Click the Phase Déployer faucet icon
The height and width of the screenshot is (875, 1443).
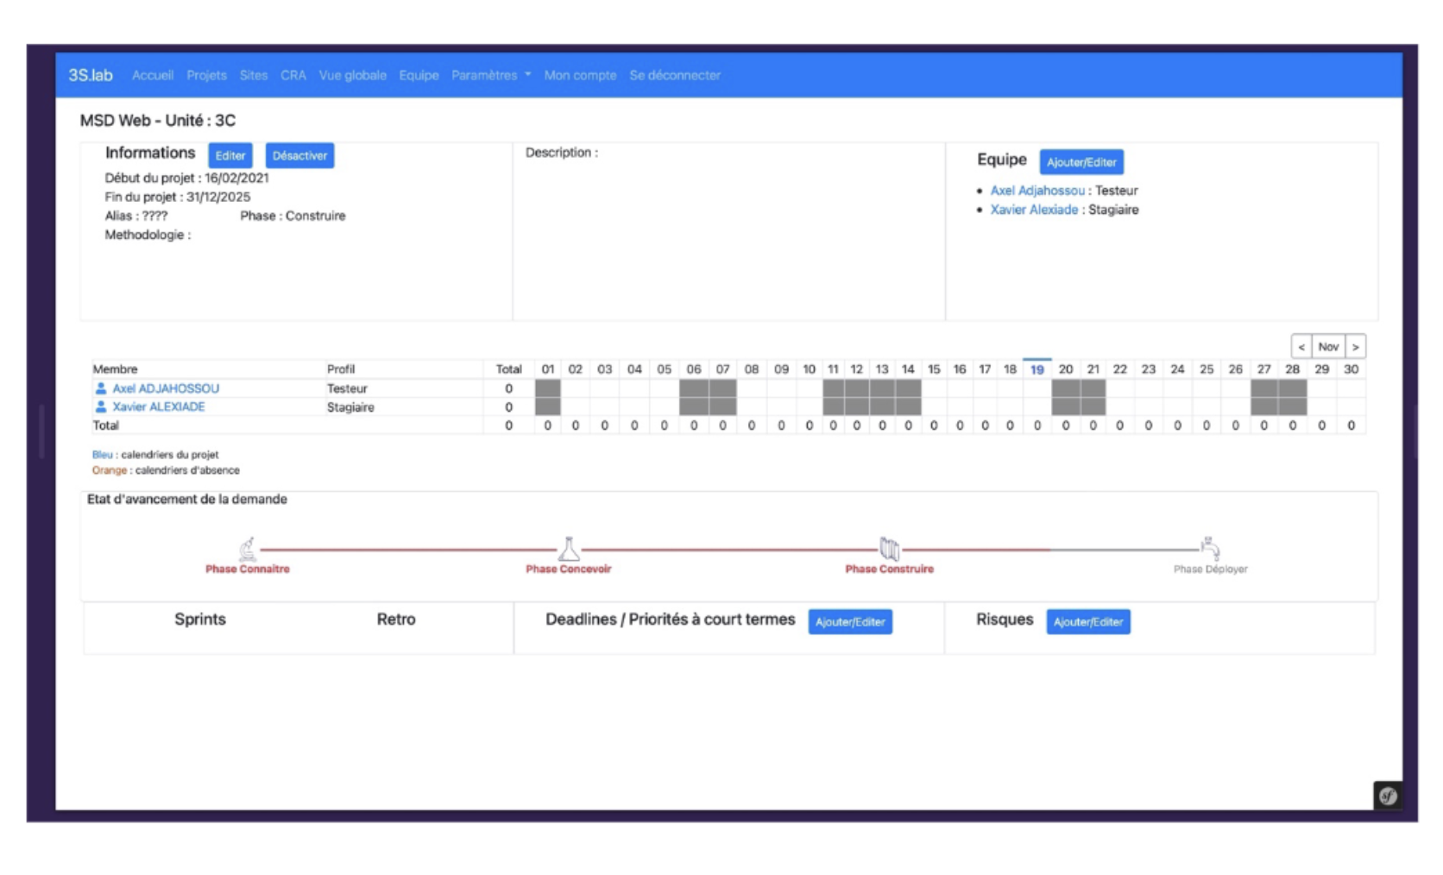[x=1210, y=548]
